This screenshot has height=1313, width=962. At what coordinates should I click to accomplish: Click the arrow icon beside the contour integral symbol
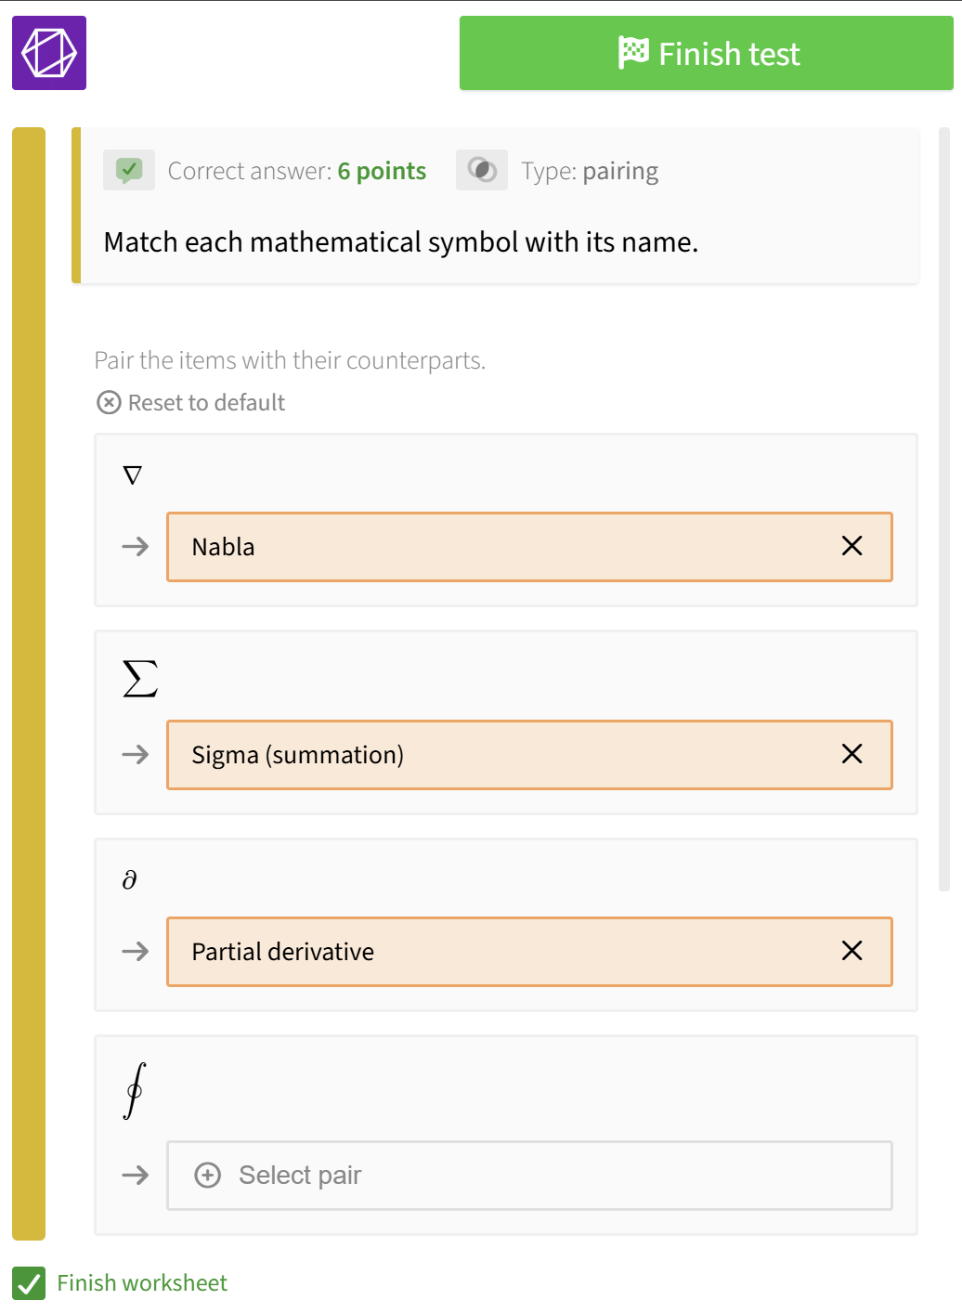coord(135,1175)
